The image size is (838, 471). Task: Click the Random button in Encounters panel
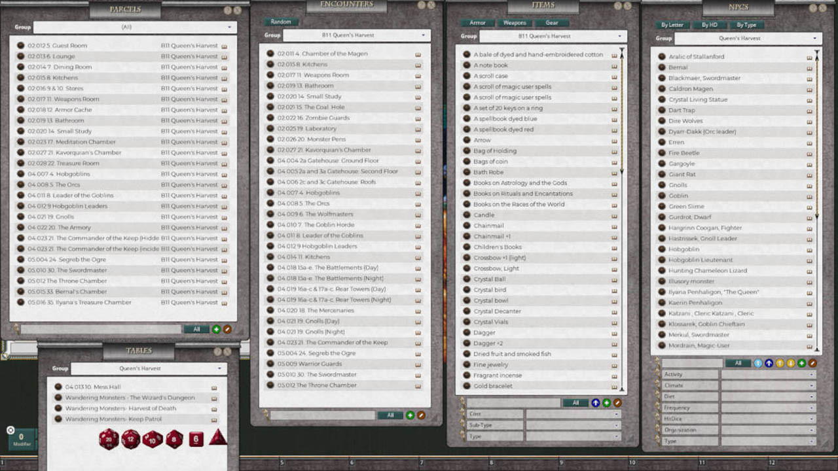(x=281, y=22)
